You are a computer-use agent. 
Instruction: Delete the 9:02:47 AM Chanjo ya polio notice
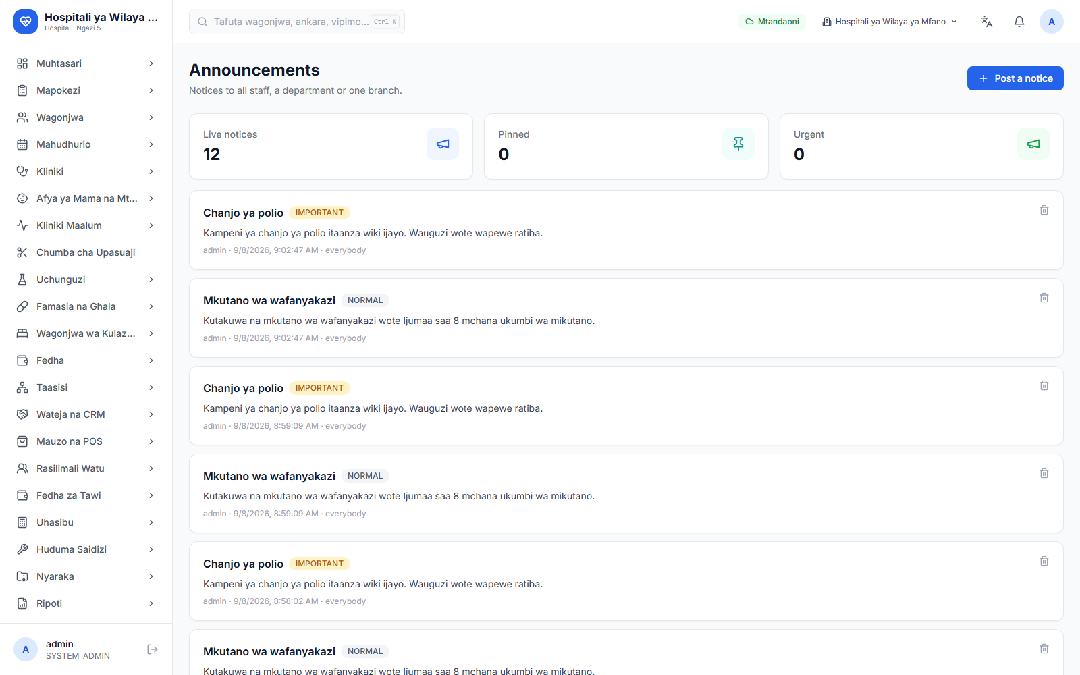1044,210
